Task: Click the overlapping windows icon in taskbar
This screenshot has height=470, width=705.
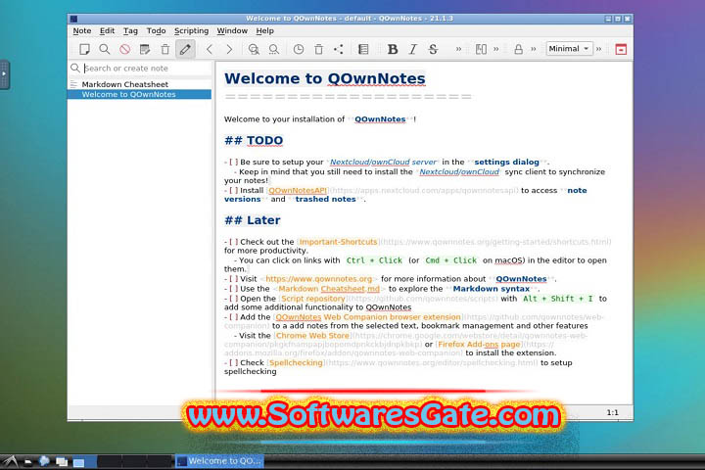Action: click(62, 462)
